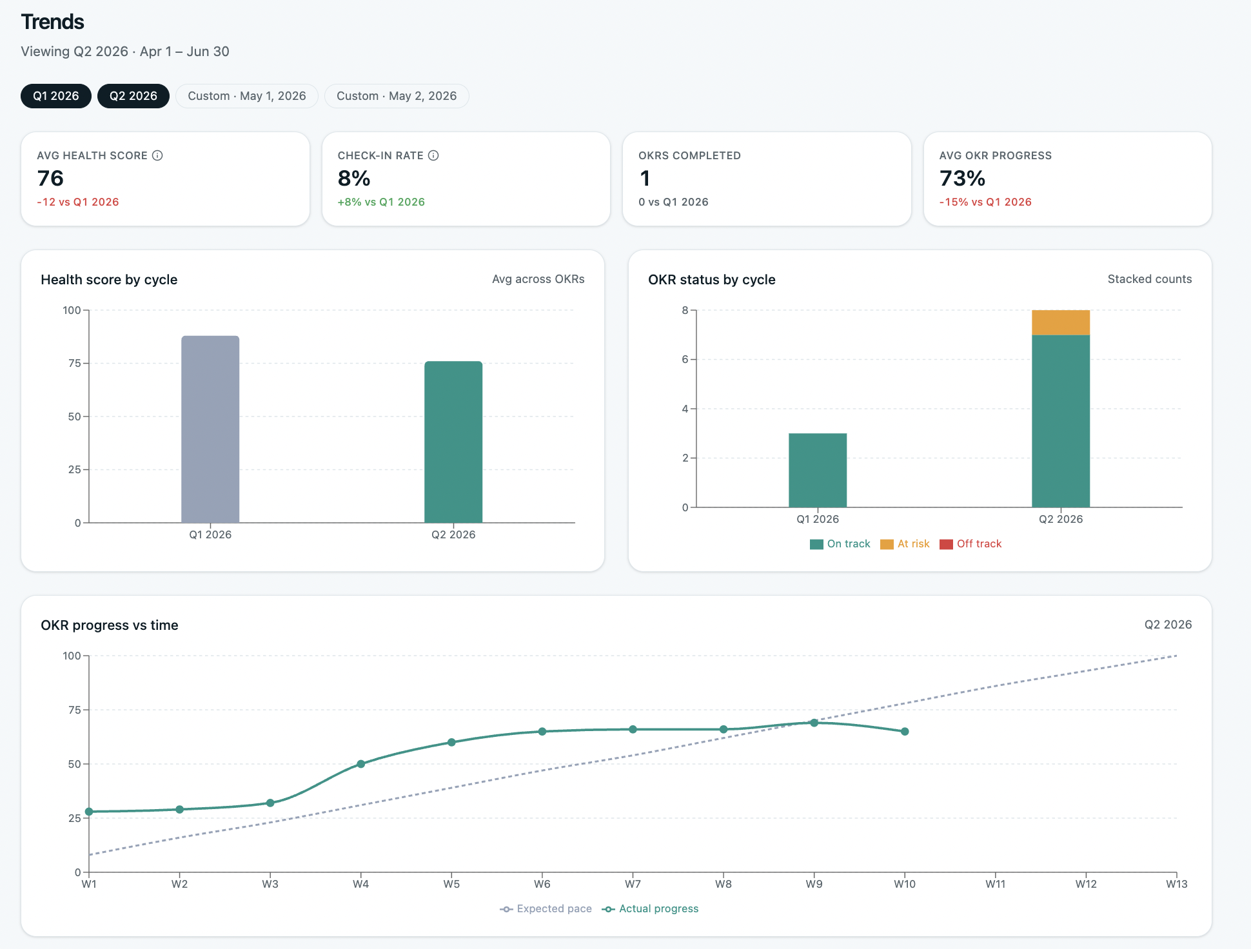Click the W9 actual progress data point
The height and width of the screenshot is (949, 1251).
pos(814,723)
